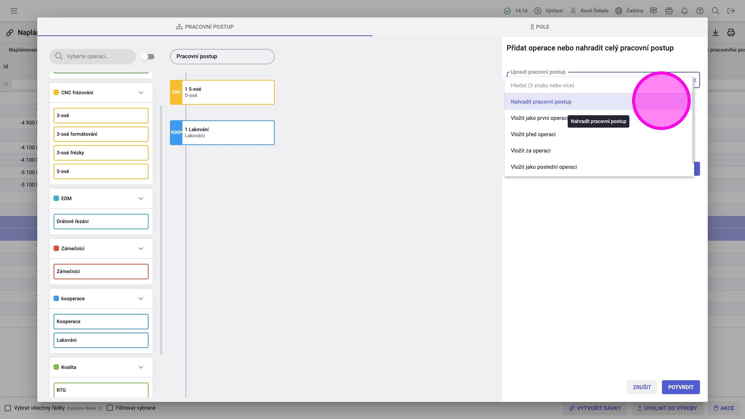
Task: Open the hamburger main menu icon
Action: 14,11
